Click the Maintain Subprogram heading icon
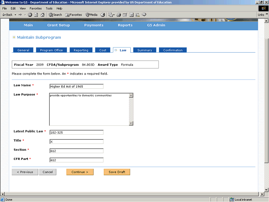Image resolution: width=269 pixels, height=202 pixels. pos(14,37)
